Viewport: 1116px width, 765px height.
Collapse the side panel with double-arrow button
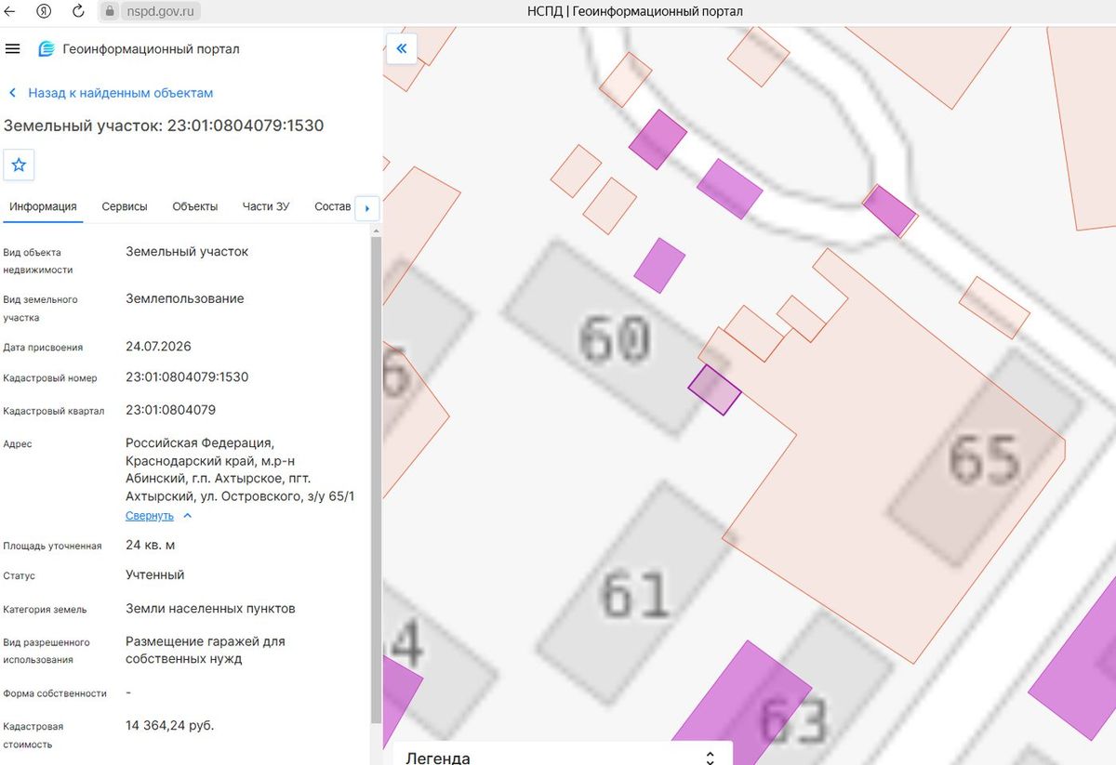click(402, 48)
